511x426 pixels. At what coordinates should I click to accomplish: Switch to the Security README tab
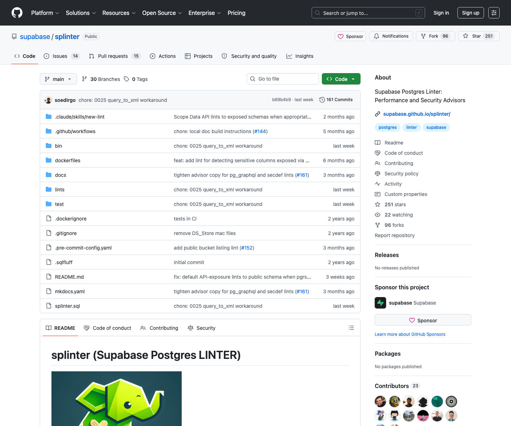point(202,328)
